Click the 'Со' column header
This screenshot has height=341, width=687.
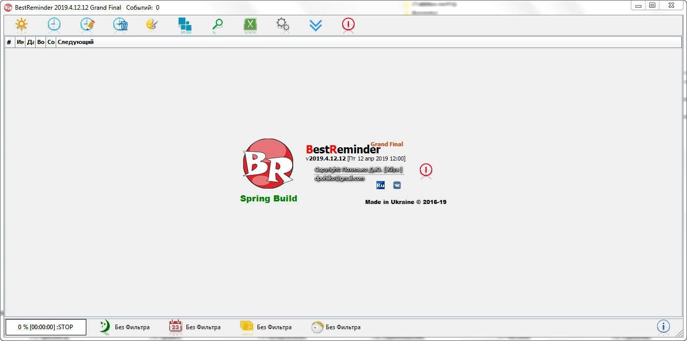(51, 42)
